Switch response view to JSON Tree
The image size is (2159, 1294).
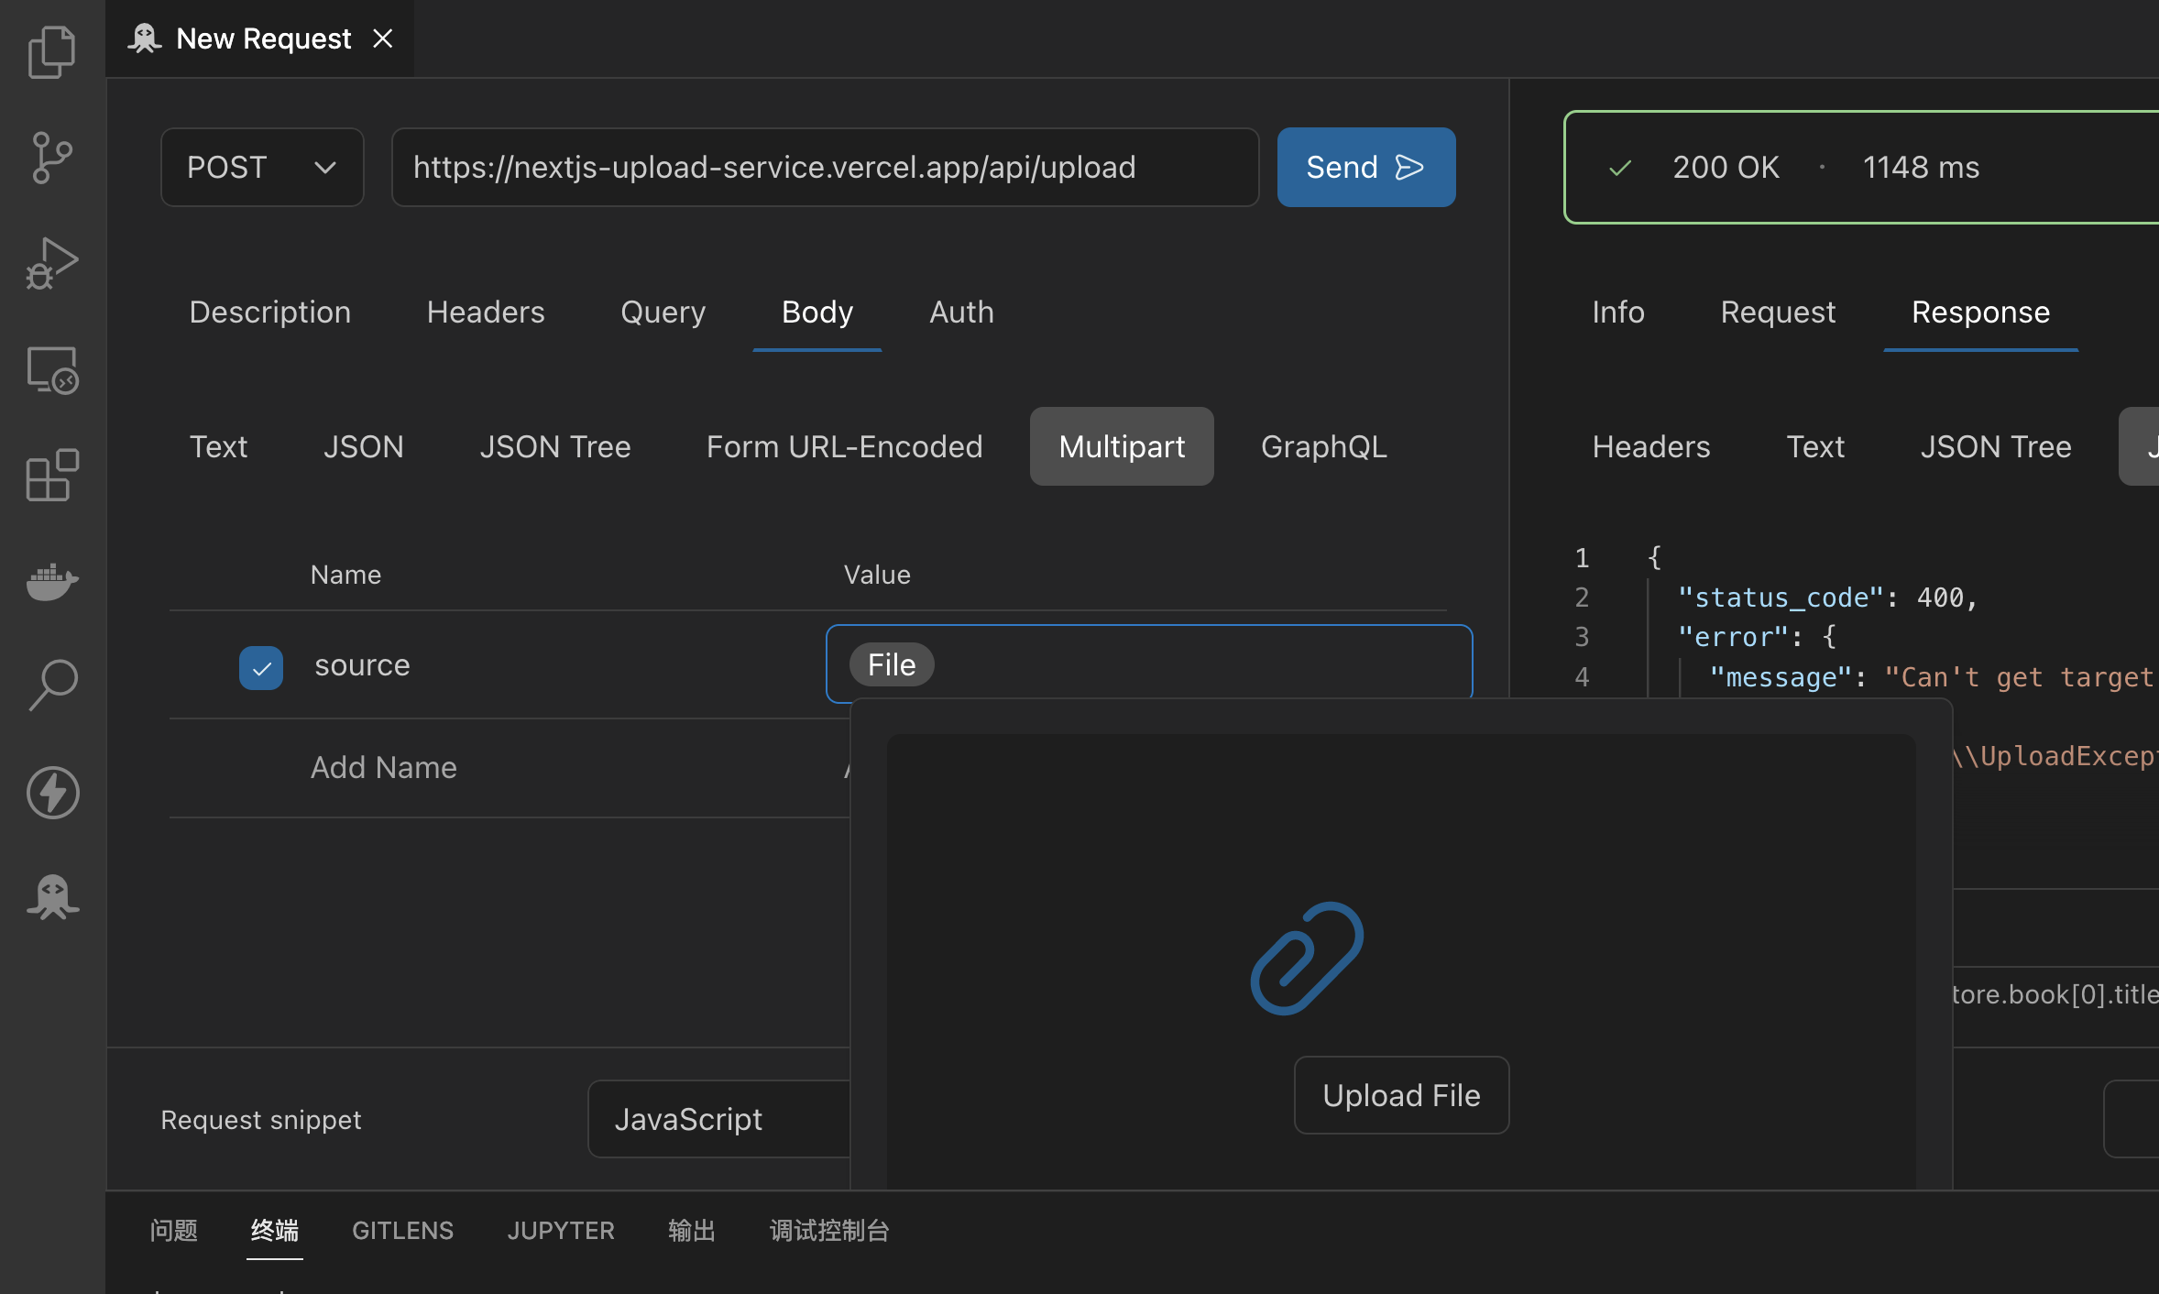[1995, 446]
